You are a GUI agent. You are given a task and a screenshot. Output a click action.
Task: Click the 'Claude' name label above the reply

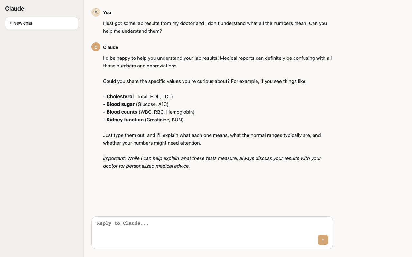pos(110,47)
